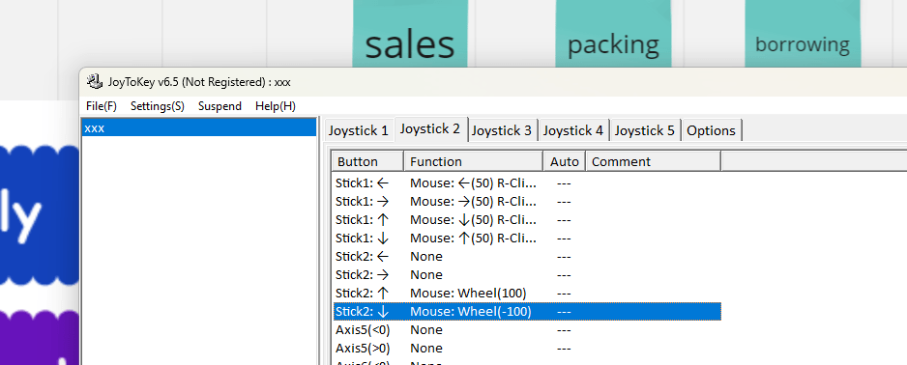Screen dimensions: 907x365
Task: Open the File(F) menu
Action: [102, 106]
